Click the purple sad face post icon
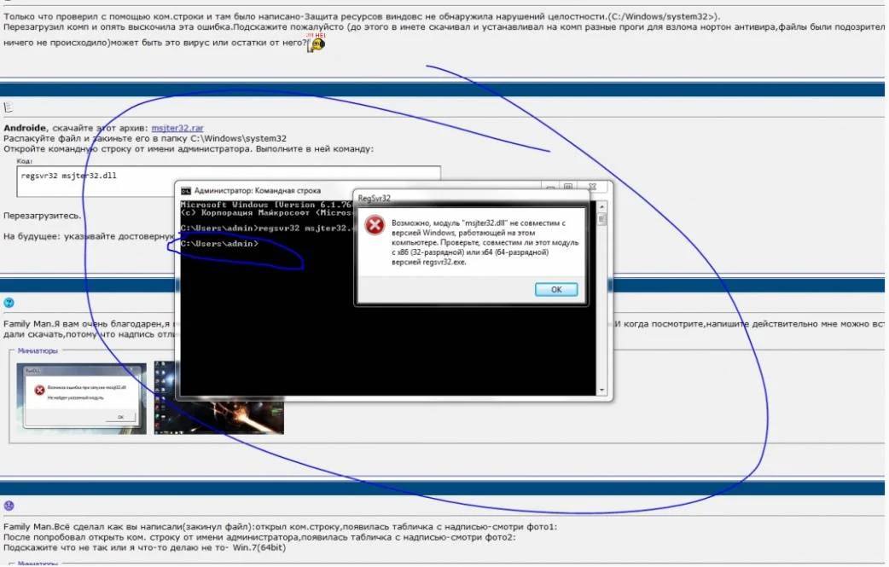This screenshot has height=567, width=889. tap(9, 506)
